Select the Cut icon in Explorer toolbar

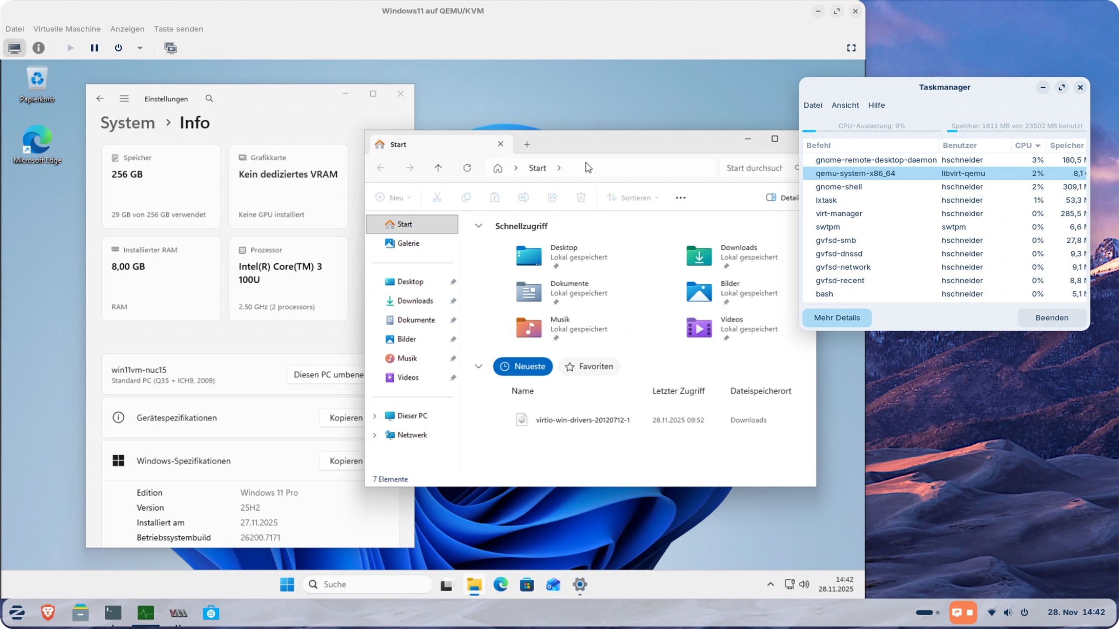[437, 197]
